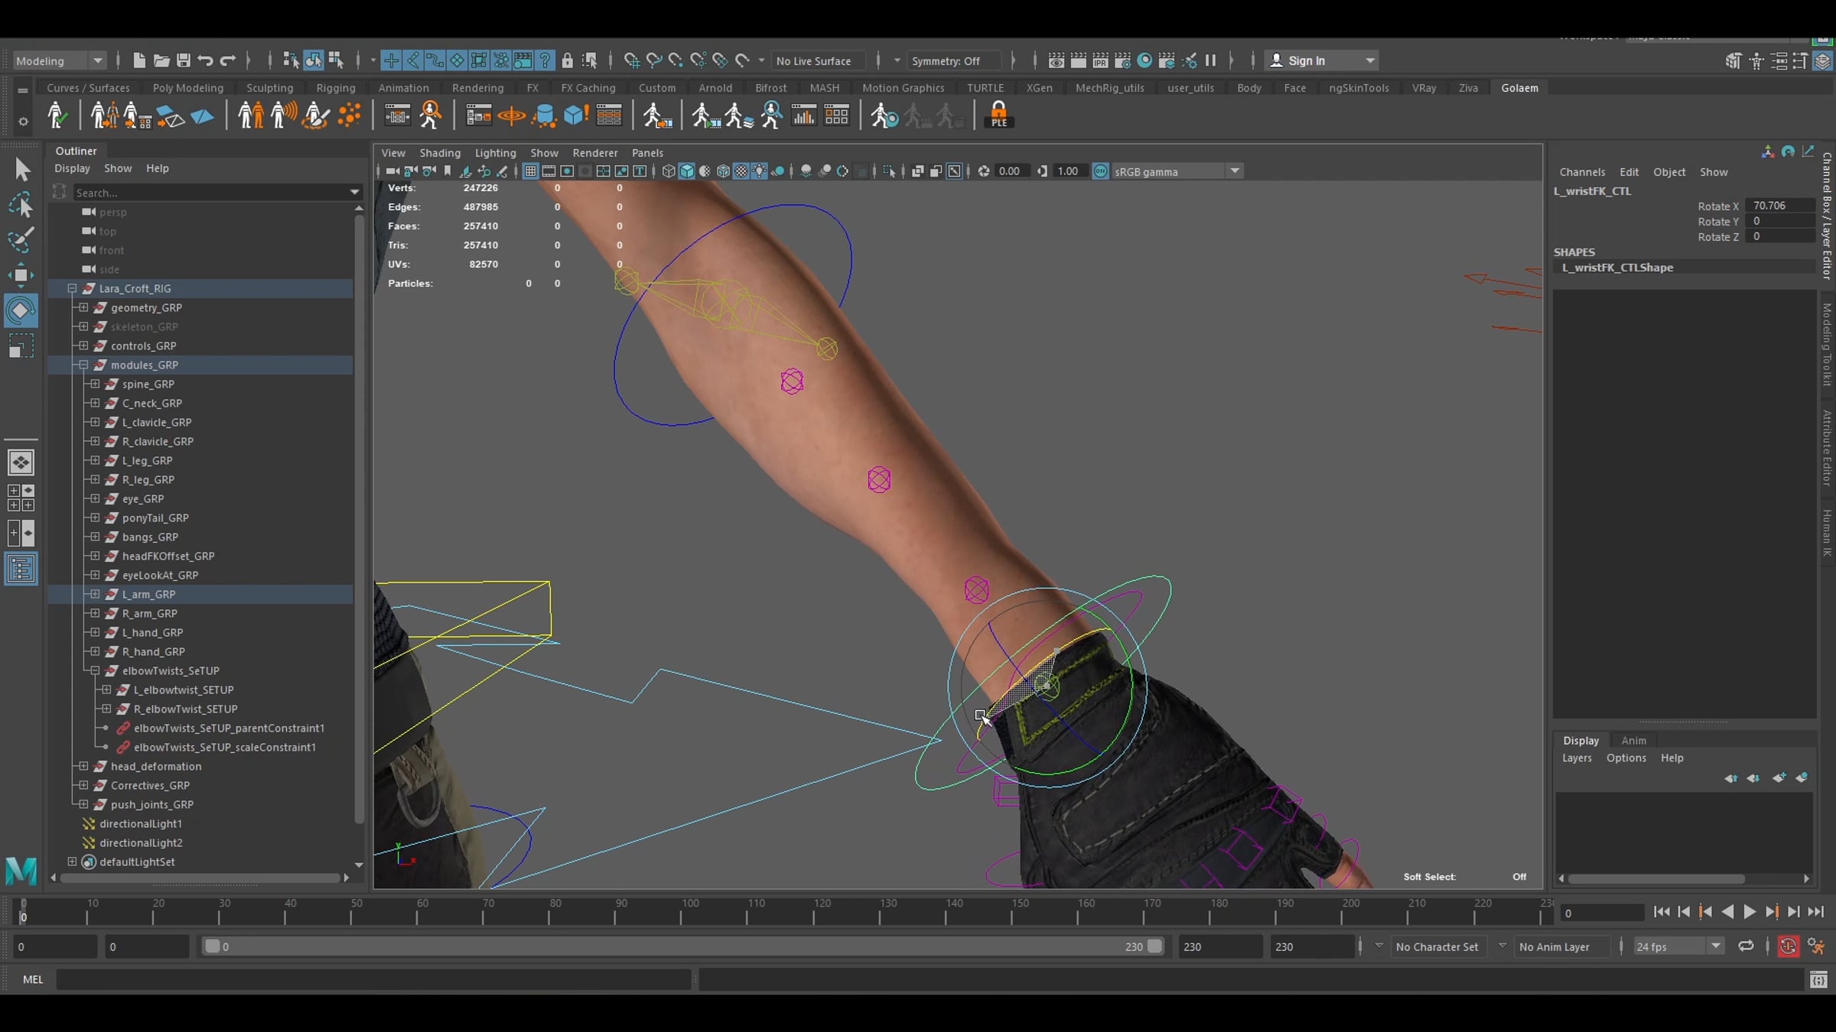Toggle sRGB gamma view transform on
The image size is (1836, 1032).
click(x=1100, y=171)
